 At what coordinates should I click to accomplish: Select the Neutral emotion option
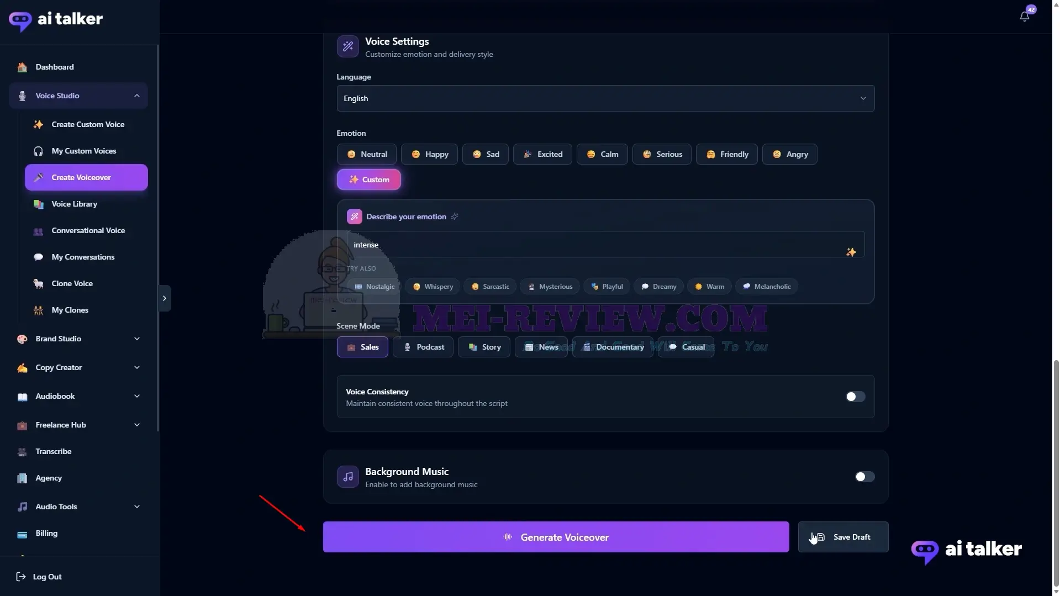(366, 154)
